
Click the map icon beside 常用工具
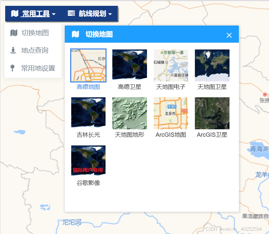[x=15, y=13]
